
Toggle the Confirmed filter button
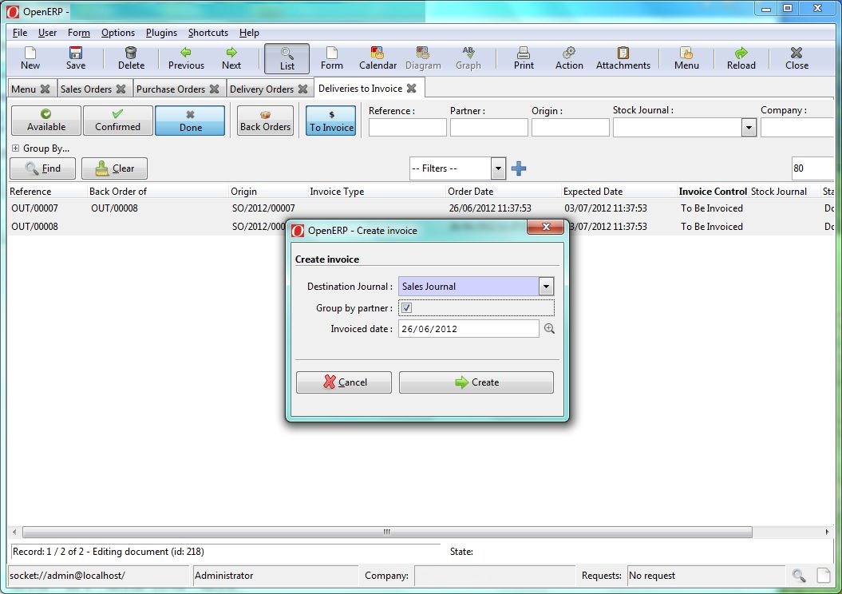coord(117,121)
